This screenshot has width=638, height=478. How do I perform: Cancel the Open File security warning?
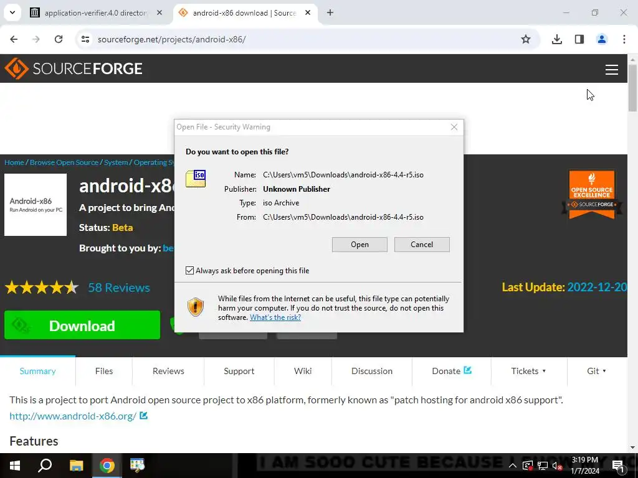pos(422,244)
